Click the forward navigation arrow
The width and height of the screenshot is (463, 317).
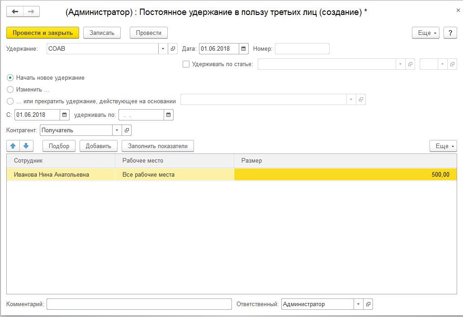pos(31,12)
